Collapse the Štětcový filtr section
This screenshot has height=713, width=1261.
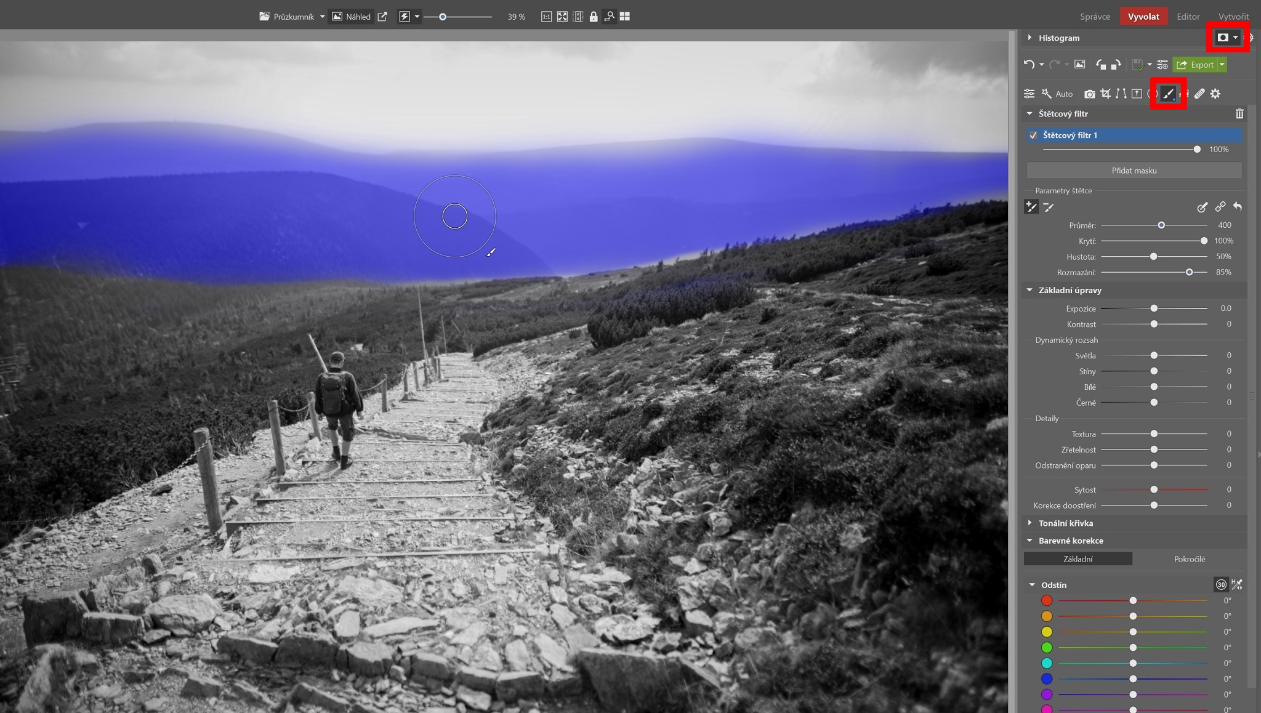point(1029,113)
